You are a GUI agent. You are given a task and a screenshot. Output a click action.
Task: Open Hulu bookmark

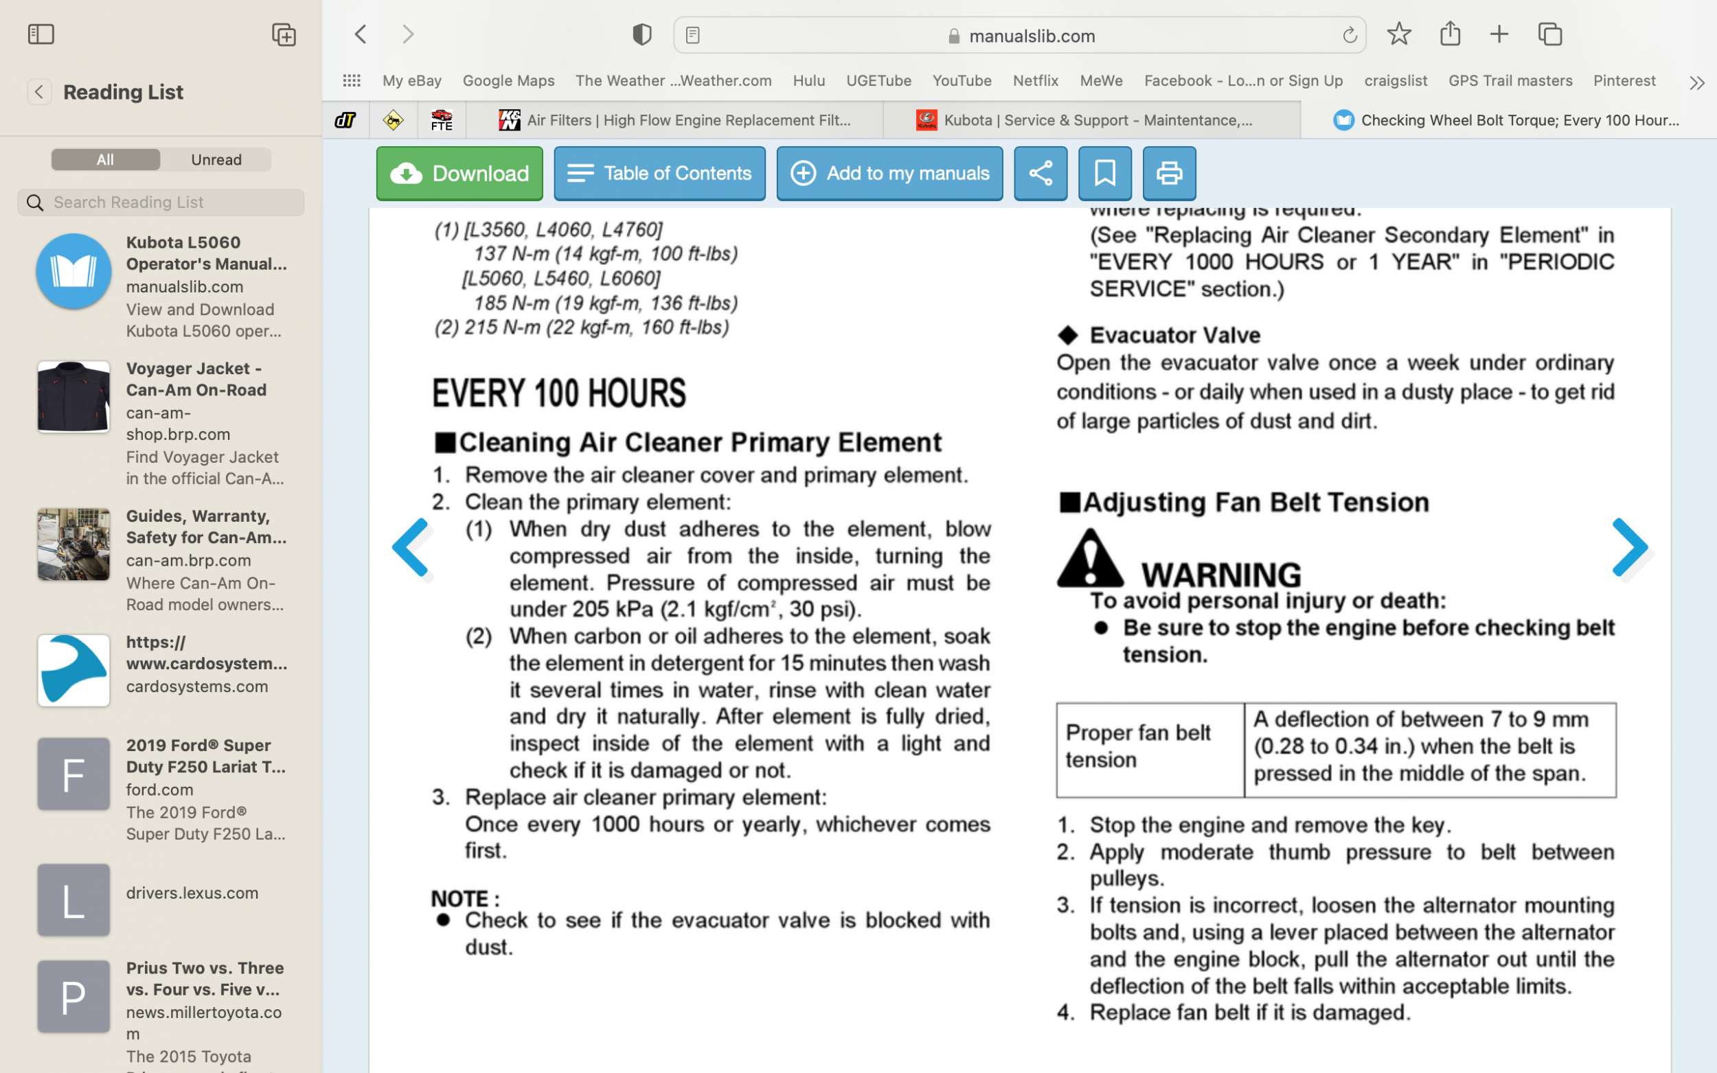click(808, 81)
